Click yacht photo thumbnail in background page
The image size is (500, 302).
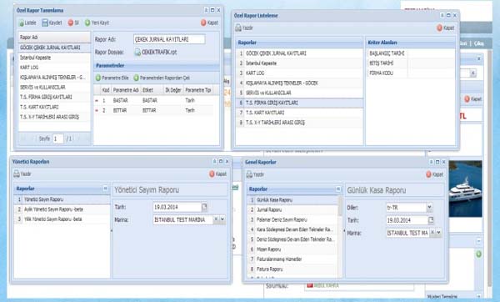click(465, 189)
